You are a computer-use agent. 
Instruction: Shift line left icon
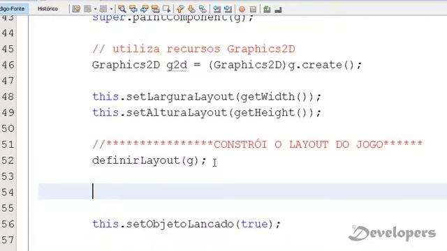pos(217,9)
